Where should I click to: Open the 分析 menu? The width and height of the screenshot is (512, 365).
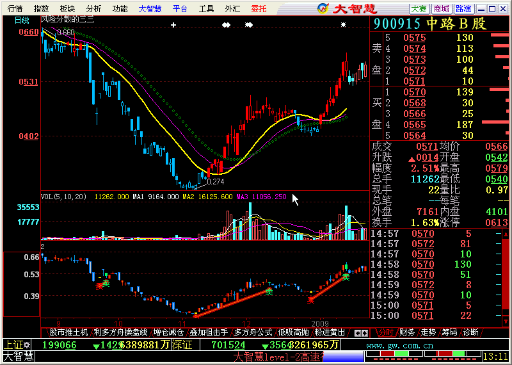[93, 8]
